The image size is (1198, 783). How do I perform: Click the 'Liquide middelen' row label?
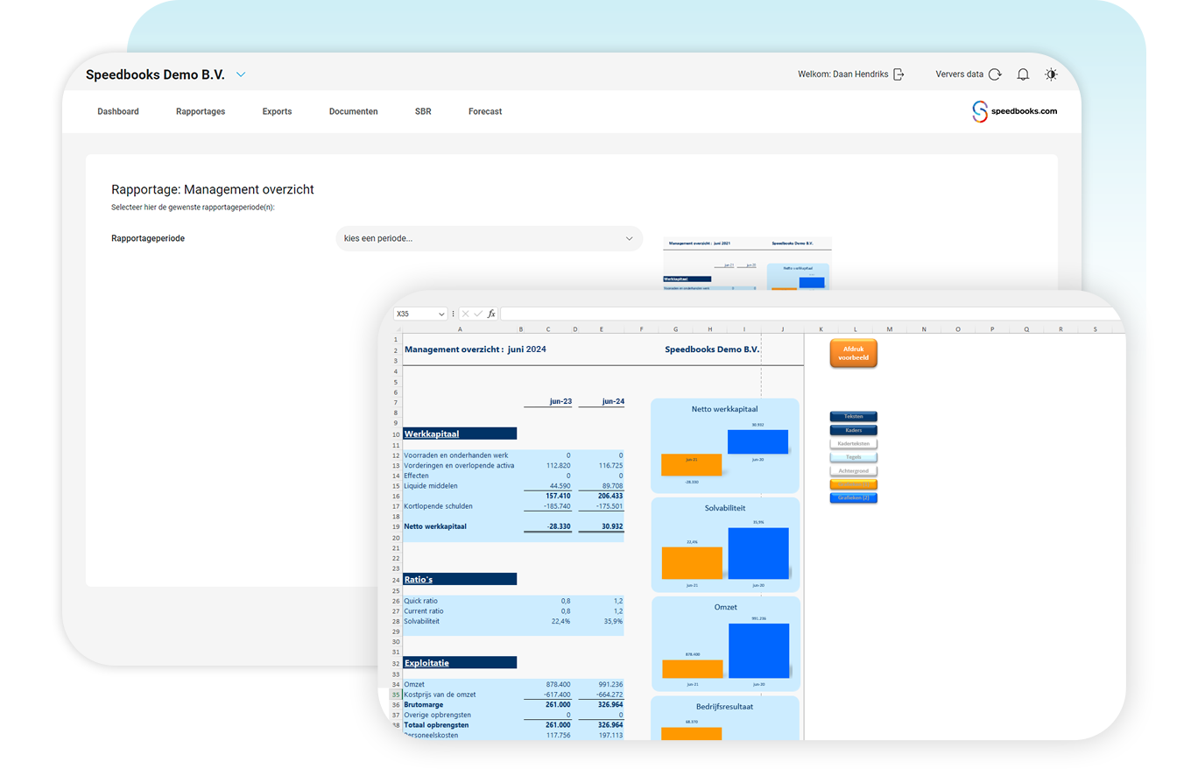pyautogui.click(x=431, y=486)
